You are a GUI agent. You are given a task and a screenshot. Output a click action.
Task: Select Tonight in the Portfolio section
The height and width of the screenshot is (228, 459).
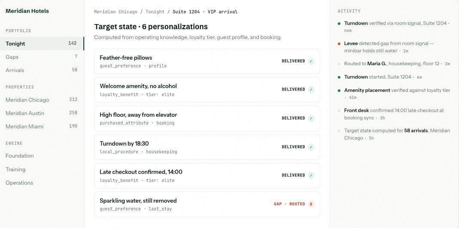point(42,43)
